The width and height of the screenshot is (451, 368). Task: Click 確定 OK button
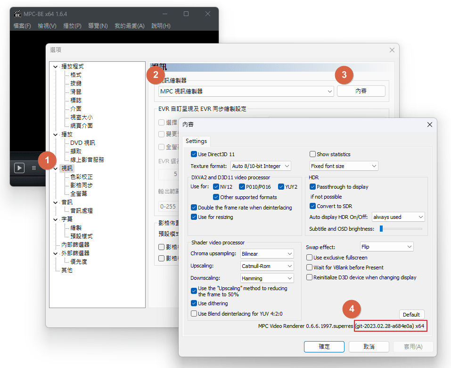324,347
